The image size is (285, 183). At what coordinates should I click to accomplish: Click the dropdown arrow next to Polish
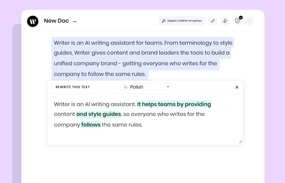click(168, 87)
